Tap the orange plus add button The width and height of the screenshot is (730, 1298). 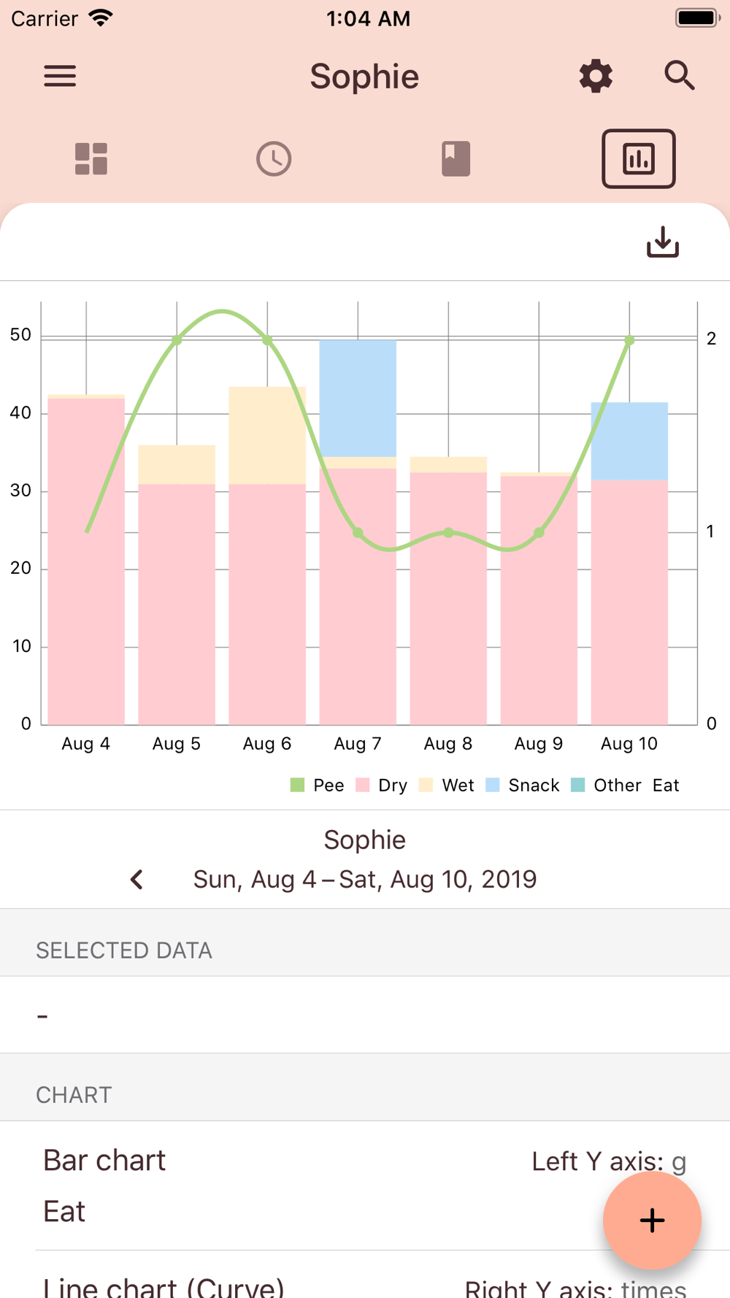652,1220
